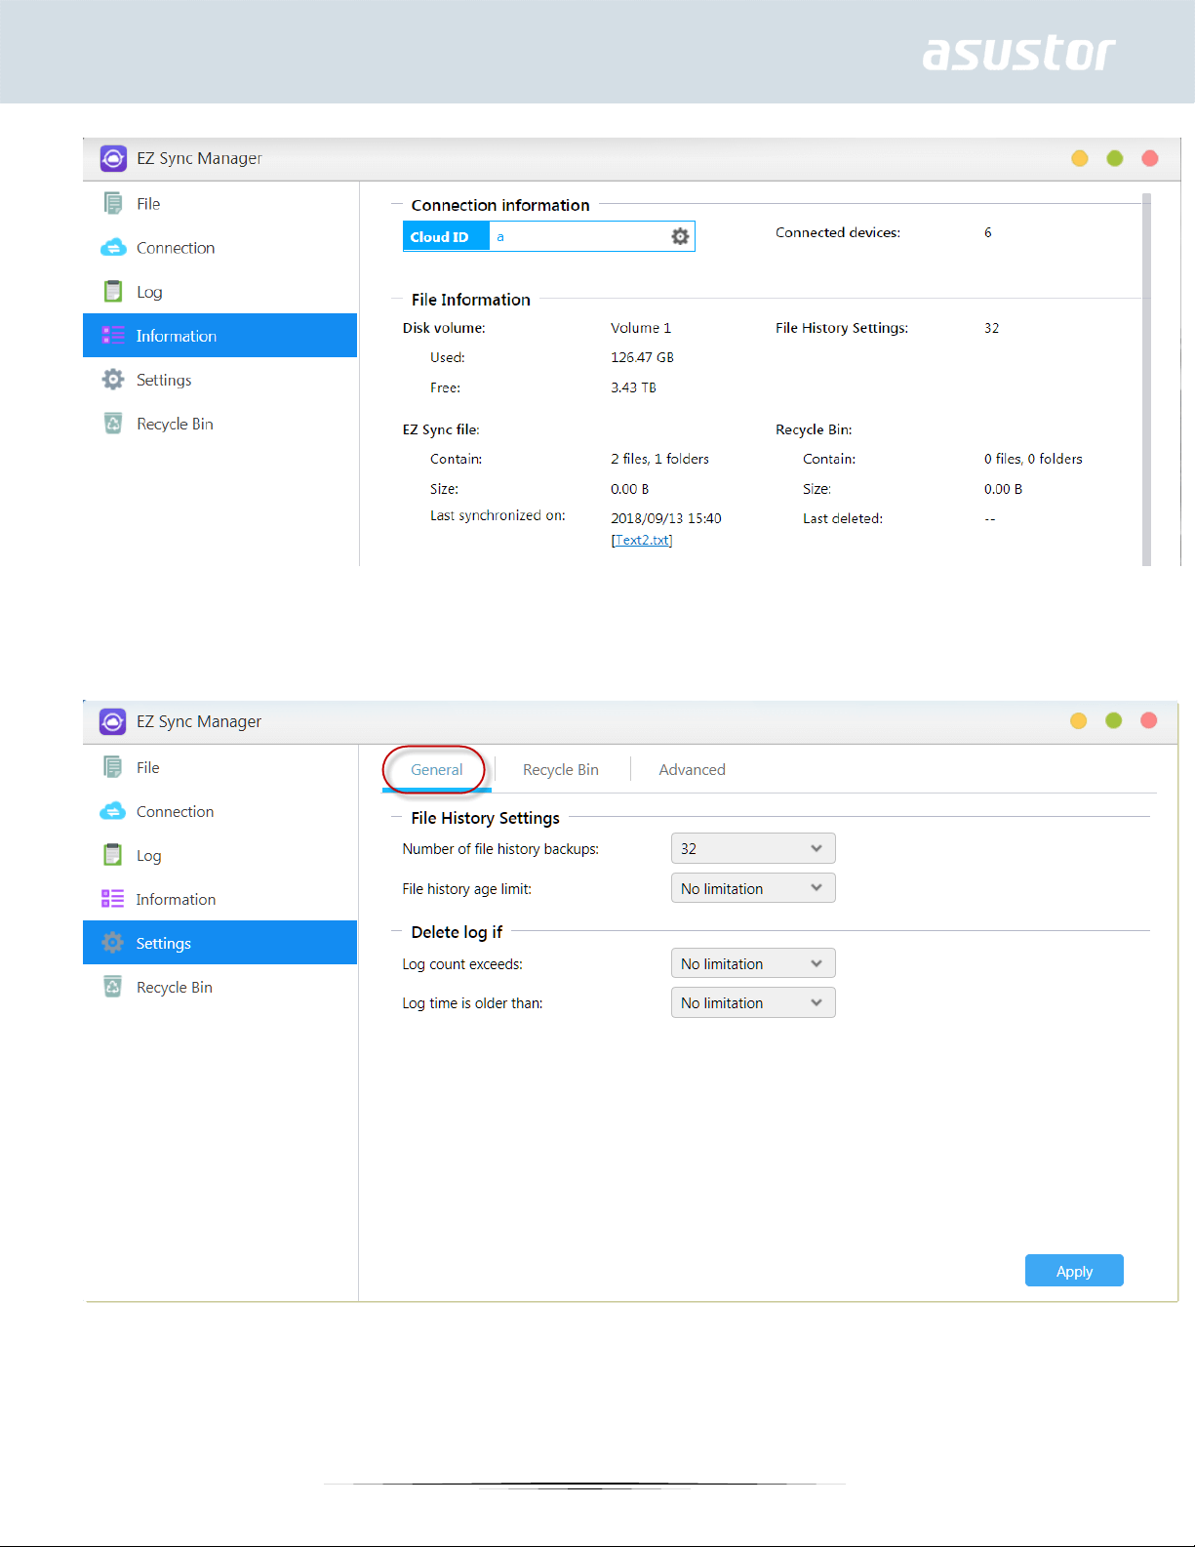This screenshot has width=1195, height=1547.
Task: Switch to the General tab
Action: [x=436, y=769]
